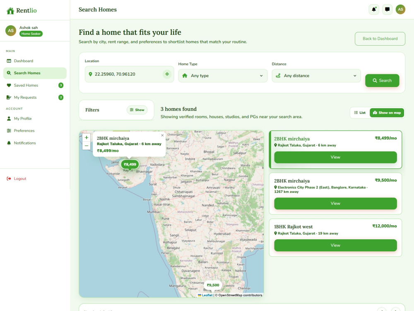This screenshot has width=414, height=311.
Task: Open the Home Type dropdown
Action: [223, 75]
